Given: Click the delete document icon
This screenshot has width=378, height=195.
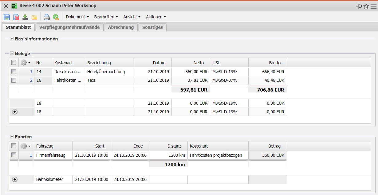Looking at the screenshot, I should 16,17.
